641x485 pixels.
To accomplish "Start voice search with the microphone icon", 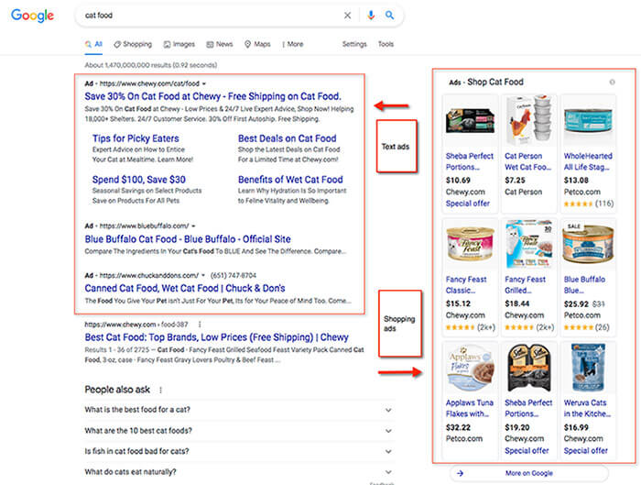I will click(371, 16).
